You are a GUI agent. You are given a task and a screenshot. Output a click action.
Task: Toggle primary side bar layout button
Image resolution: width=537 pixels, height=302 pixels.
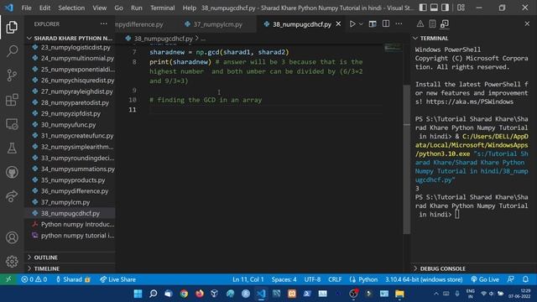pyautogui.click(x=423, y=8)
